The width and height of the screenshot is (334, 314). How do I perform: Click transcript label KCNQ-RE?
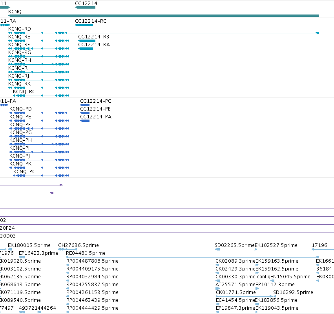coord(19,37)
